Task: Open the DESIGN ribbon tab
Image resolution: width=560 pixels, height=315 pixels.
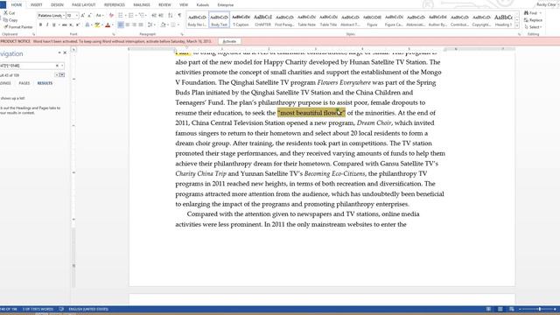Action: coord(57,5)
